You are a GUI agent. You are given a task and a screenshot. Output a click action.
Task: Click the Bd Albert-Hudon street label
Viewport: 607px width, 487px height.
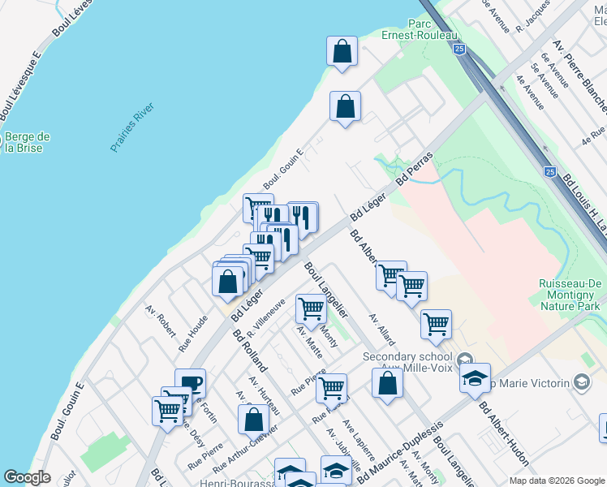[x=504, y=433]
